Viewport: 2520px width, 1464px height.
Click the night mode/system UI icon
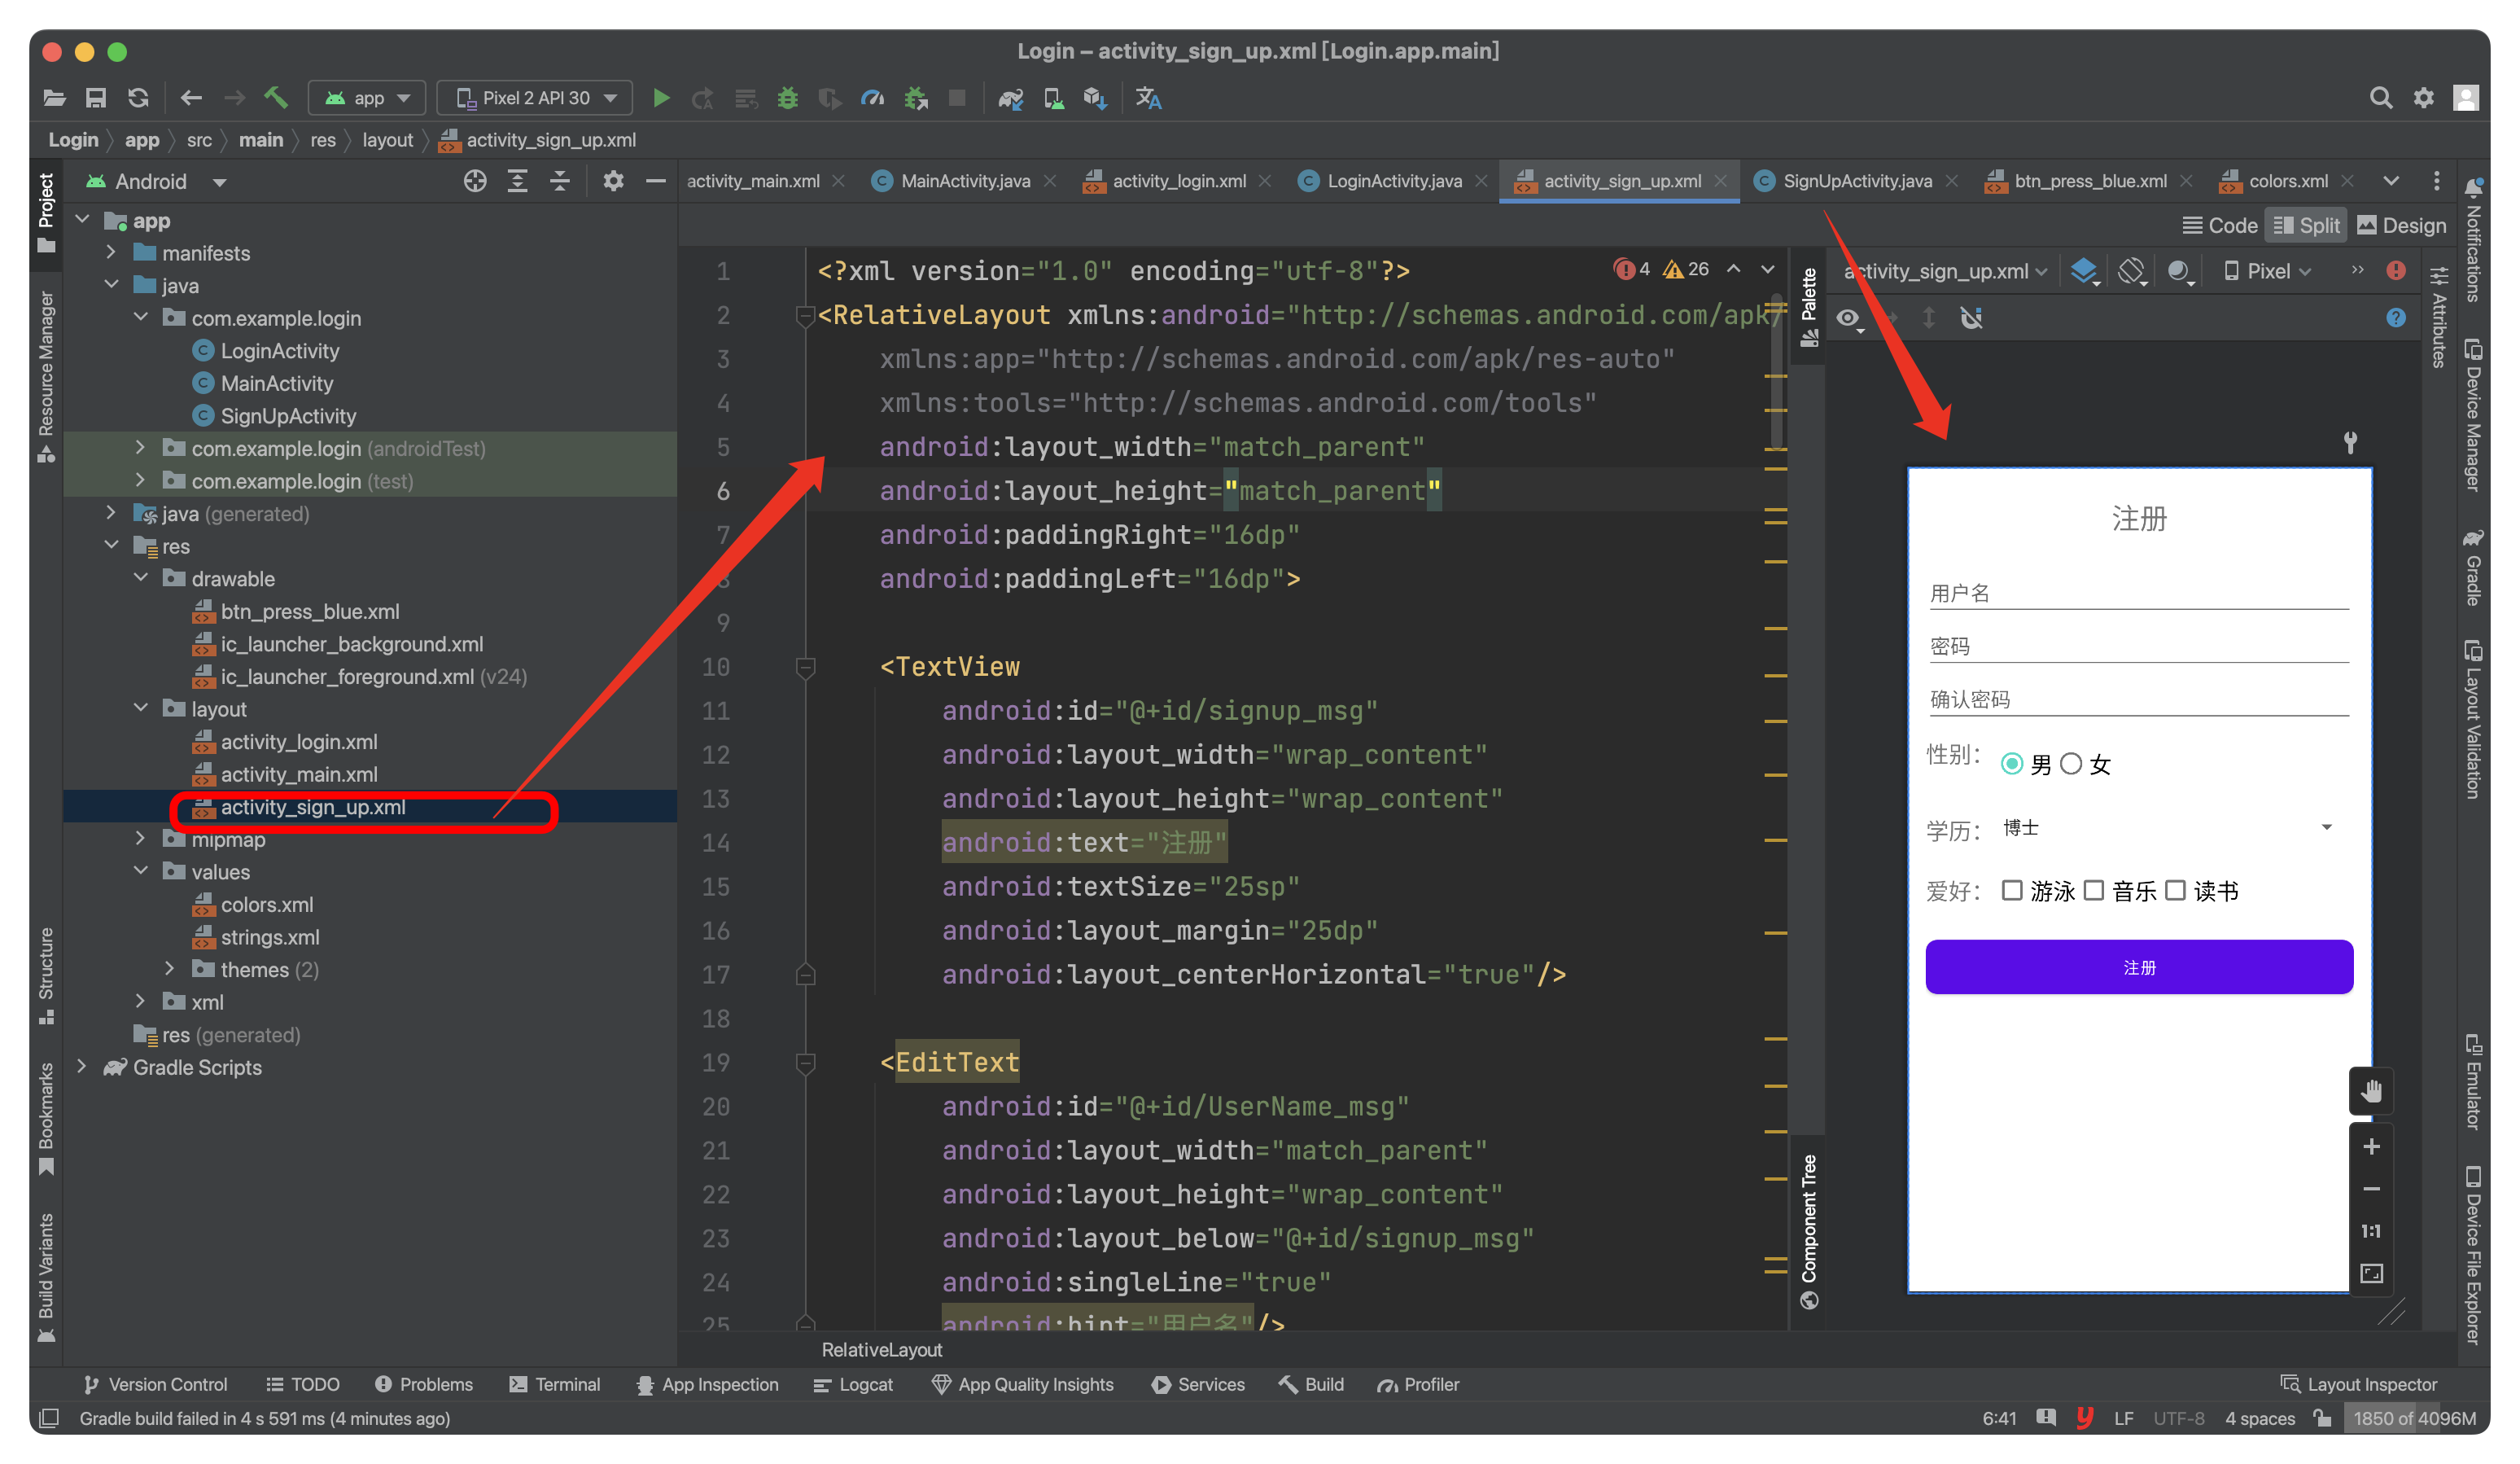[2180, 271]
